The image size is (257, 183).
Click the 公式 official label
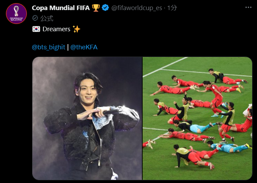(47, 18)
